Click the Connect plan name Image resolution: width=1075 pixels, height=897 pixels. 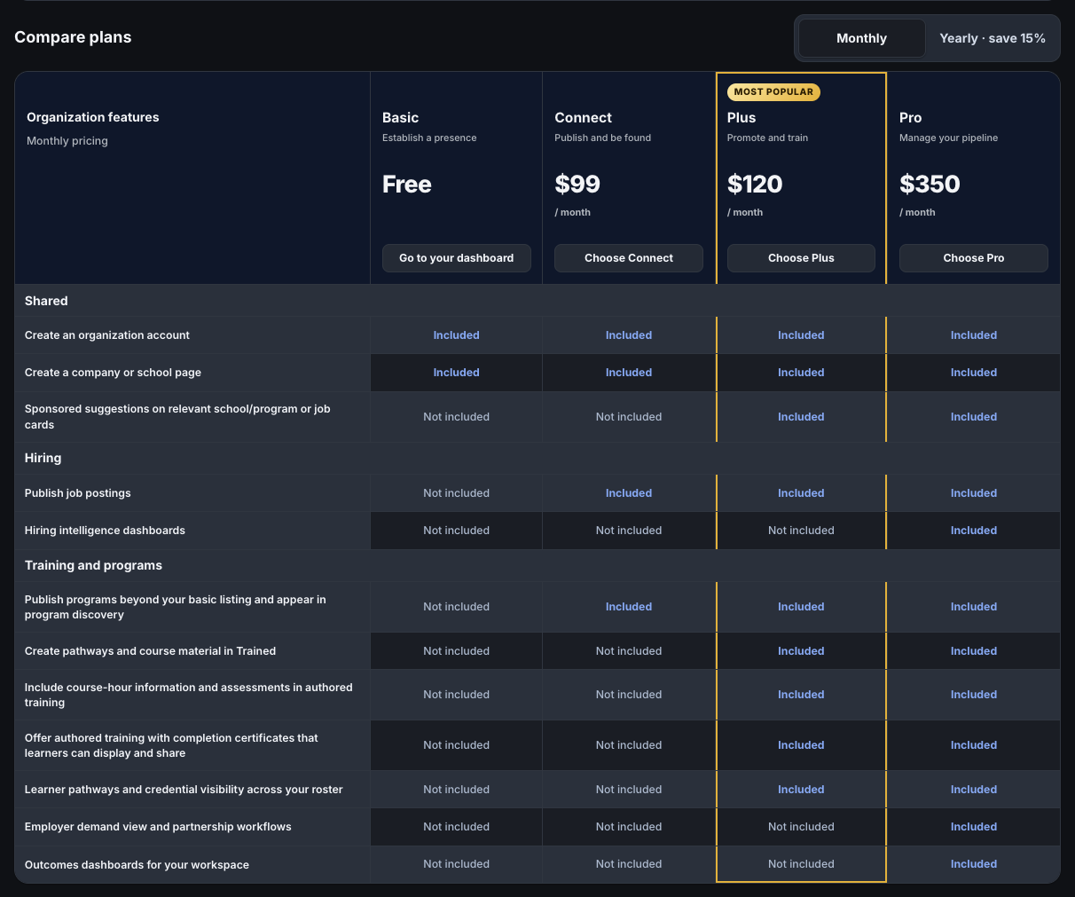(x=583, y=117)
